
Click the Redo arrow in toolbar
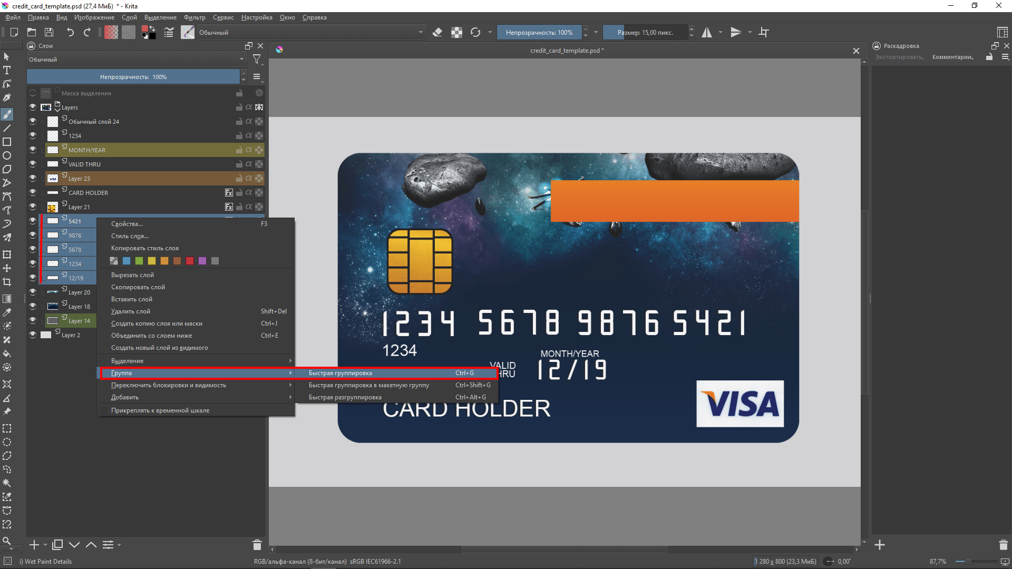click(x=87, y=33)
